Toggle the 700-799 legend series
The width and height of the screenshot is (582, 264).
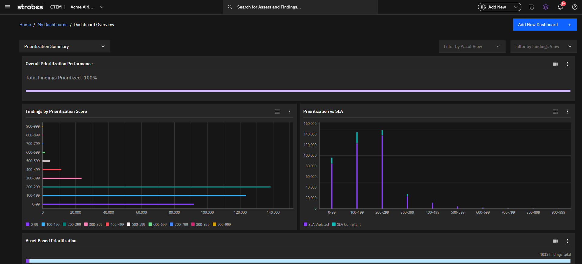pyautogui.click(x=179, y=225)
